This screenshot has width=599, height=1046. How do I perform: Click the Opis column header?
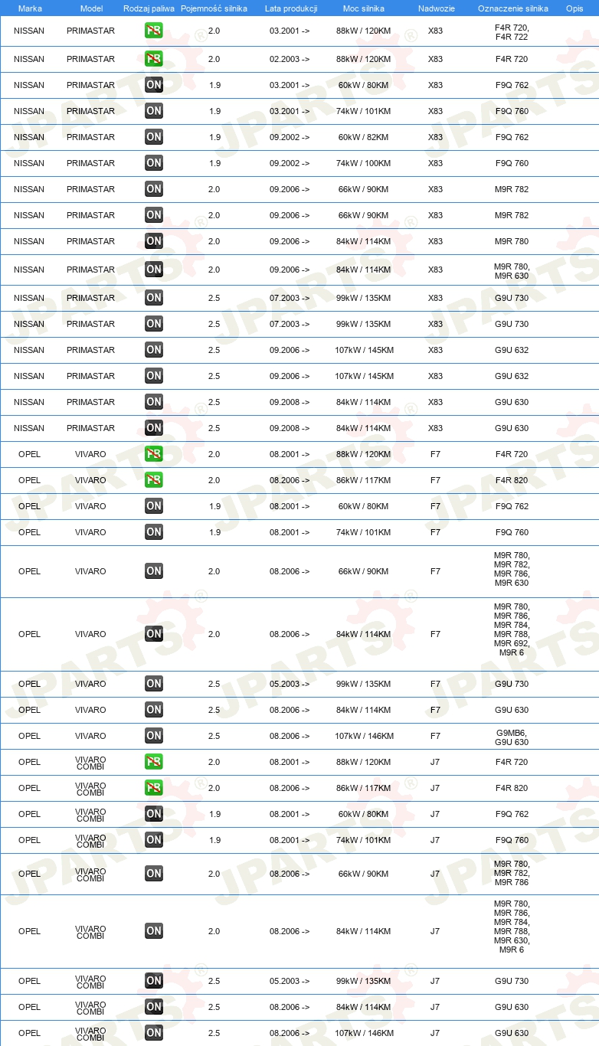click(x=574, y=8)
